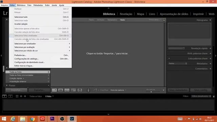This screenshot has height=122, width=217.
Task: Open Selecionar por rótulo de cor submenu
Action: coord(40,50)
